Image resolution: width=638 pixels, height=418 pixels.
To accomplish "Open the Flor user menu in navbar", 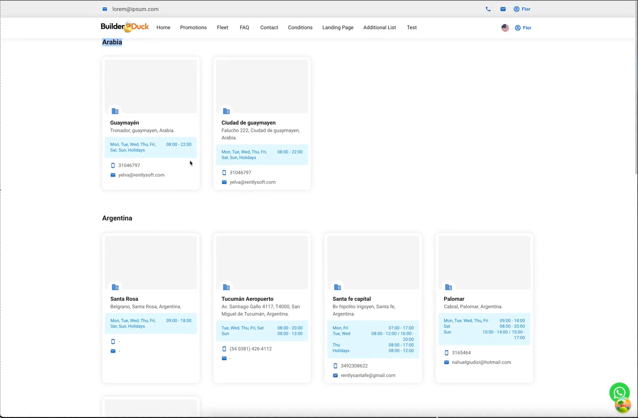I will (x=523, y=28).
